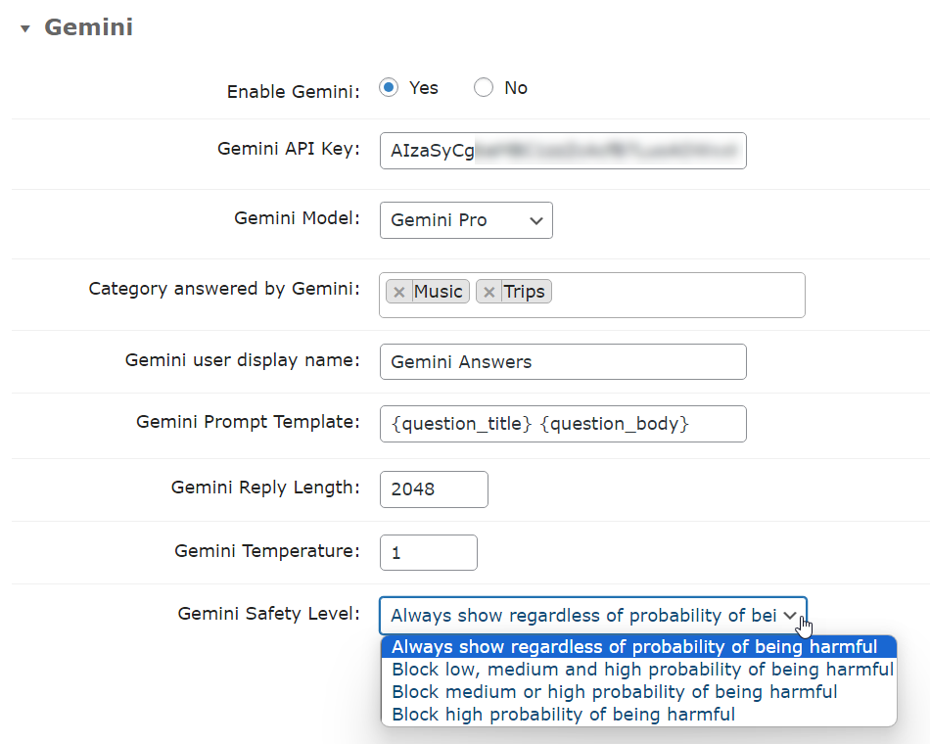Viewport: 930px width, 744px height.
Task: Select No for Enable Gemini
Action: [x=484, y=88]
